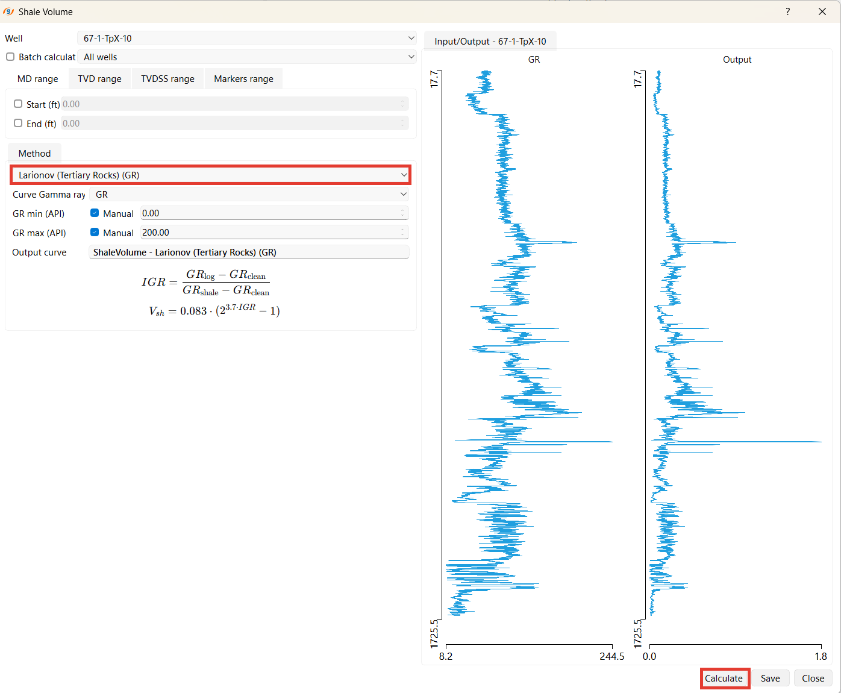Close the Shale Volume dialog window

pos(822,11)
